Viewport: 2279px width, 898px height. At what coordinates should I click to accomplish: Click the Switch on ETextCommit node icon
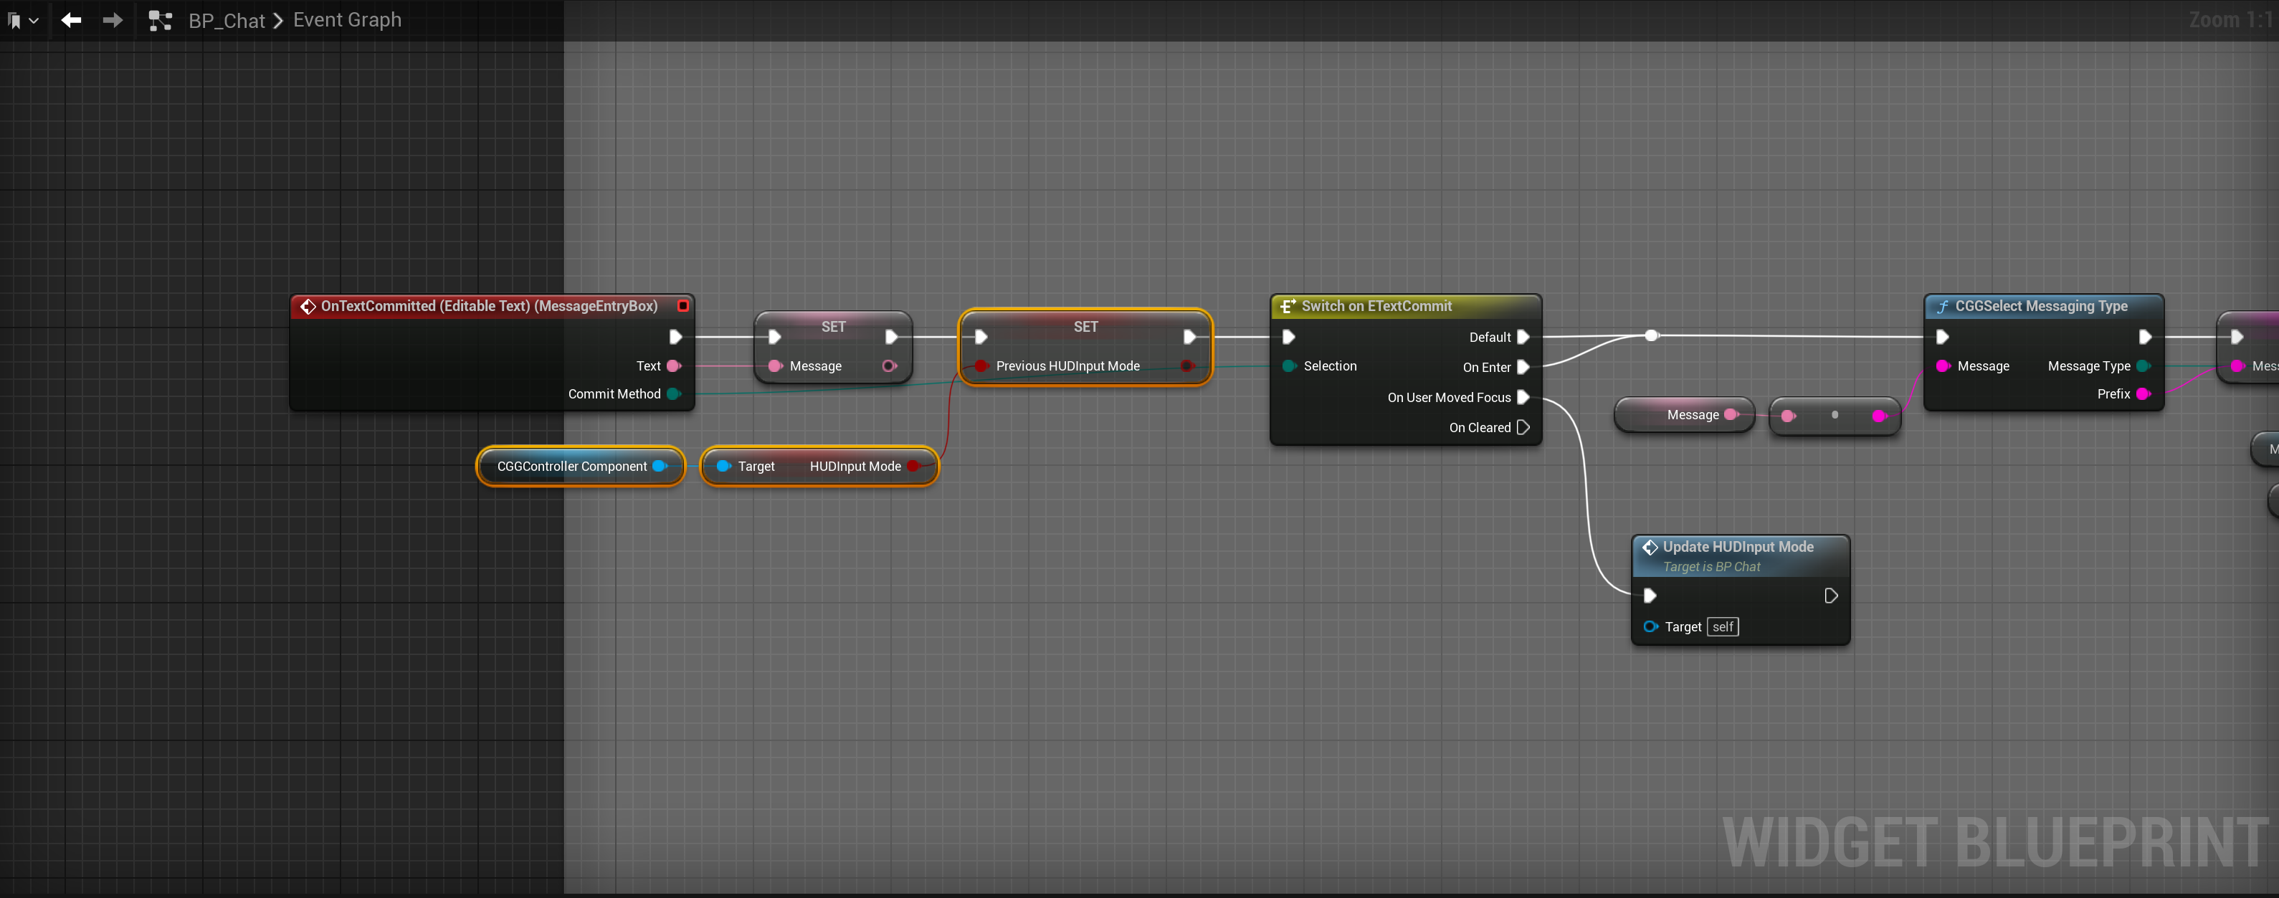[1288, 306]
